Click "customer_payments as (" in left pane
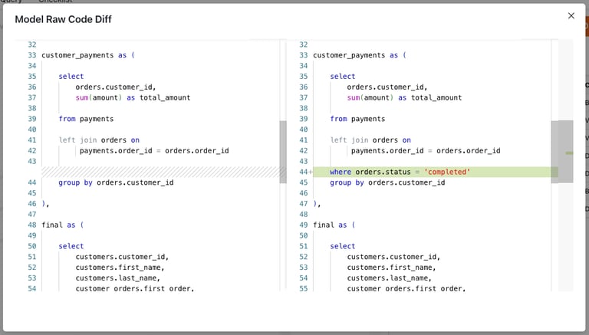Image resolution: width=589 pixels, height=335 pixels. tap(88, 55)
